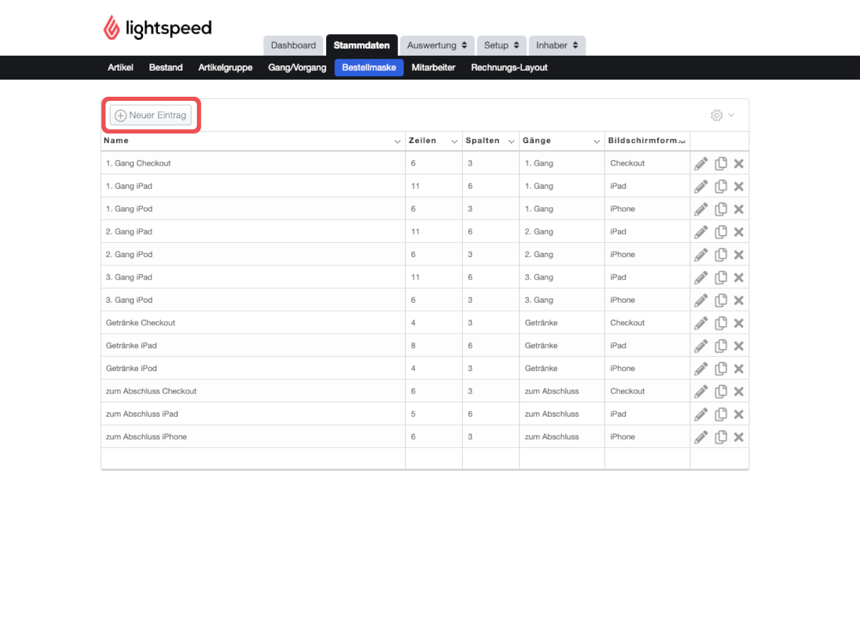This screenshot has height=641, width=860.
Task: Open the table settings gear menu
Action: [722, 115]
